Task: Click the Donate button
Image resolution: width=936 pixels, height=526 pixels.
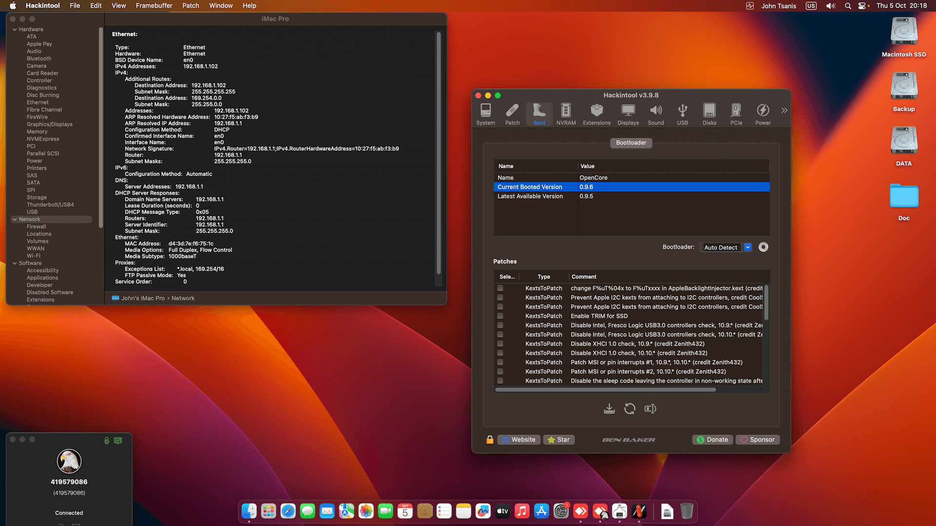Action: (712, 439)
